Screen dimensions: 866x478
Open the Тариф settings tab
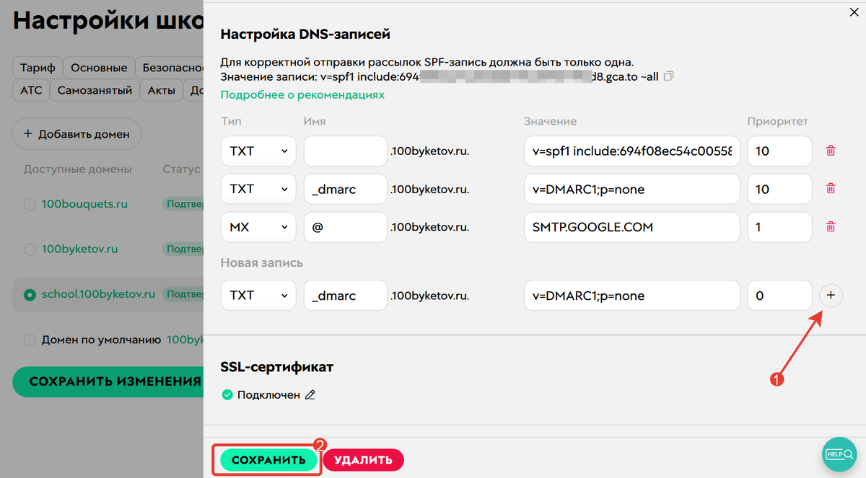coord(38,68)
